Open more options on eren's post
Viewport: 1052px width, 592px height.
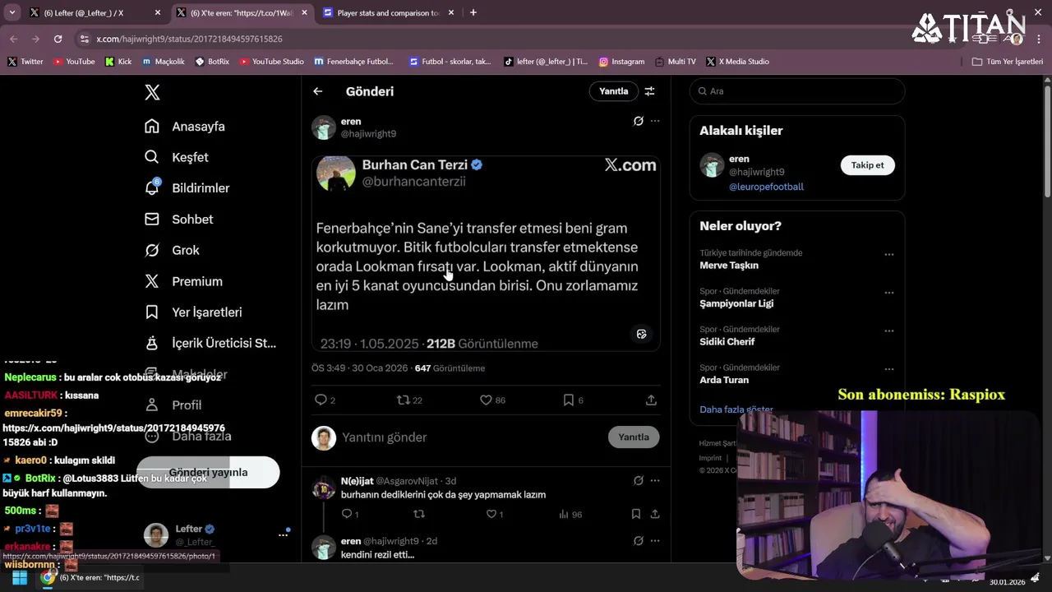point(655,121)
